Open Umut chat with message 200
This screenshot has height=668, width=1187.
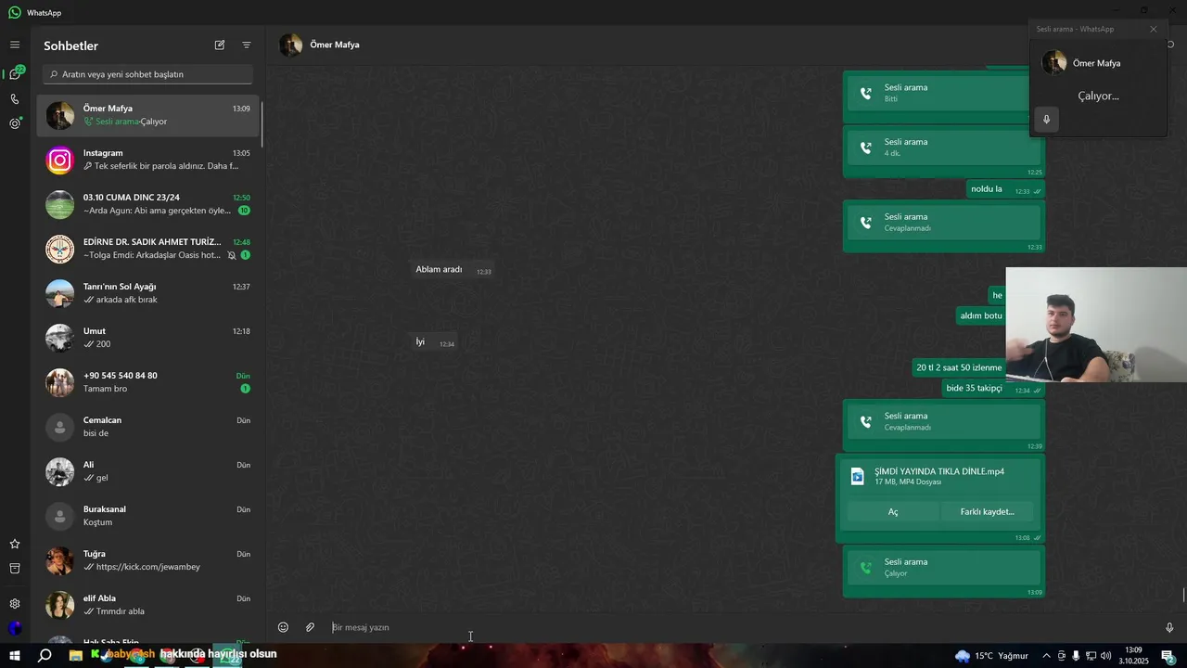coord(148,338)
